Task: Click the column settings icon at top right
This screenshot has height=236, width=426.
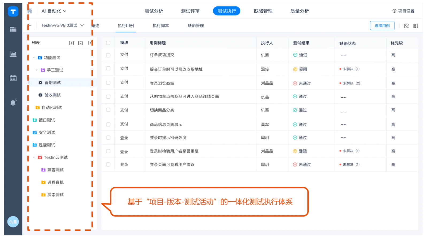Action: 416,26
